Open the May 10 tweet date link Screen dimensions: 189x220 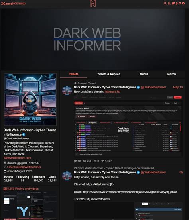(x=178, y=87)
